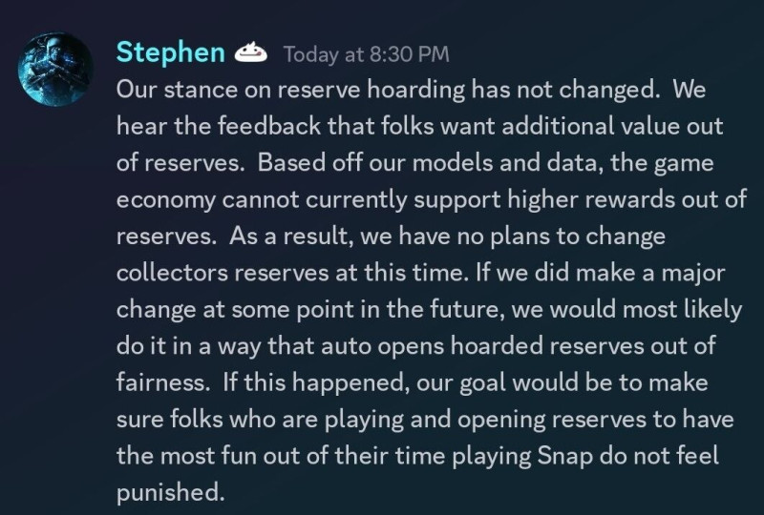Click 'collectors' at the start of a line
The height and width of the screenshot is (515, 764).
(173, 273)
